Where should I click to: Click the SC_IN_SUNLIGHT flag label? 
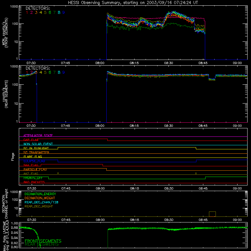[x=36, y=148]
